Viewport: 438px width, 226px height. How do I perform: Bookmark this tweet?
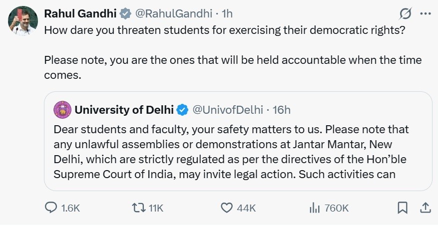coord(403,208)
